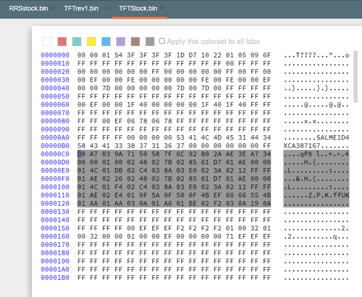Viewport: 362px width, 297px height.
Task: Click offset address 00000D0
Action: coord(55,162)
